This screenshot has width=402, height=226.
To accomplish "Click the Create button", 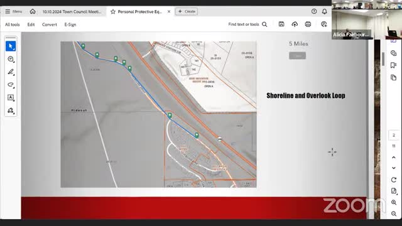I will (x=187, y=11).
